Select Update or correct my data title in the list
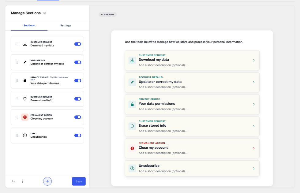The height and width of the screenshot is (193, 300). tap(47, 64)
